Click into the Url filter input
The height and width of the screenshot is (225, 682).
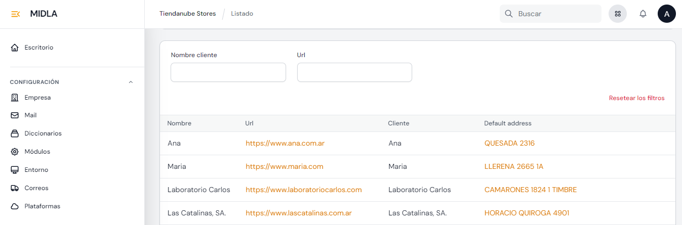click(x=354, y=72)
